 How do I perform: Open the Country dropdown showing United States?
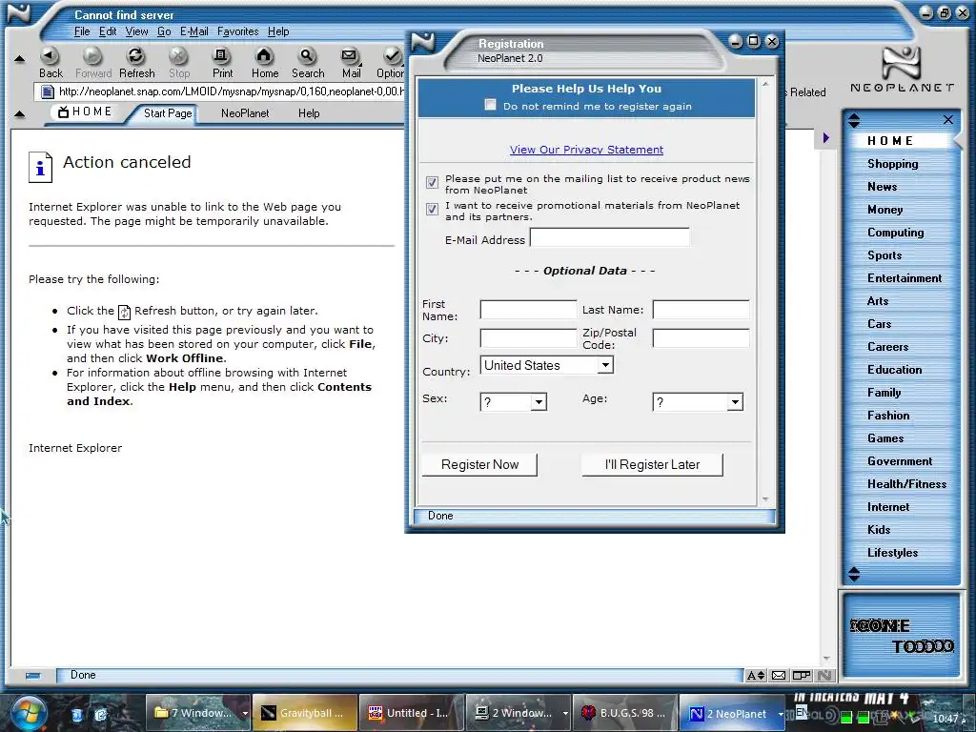[547, 365]
